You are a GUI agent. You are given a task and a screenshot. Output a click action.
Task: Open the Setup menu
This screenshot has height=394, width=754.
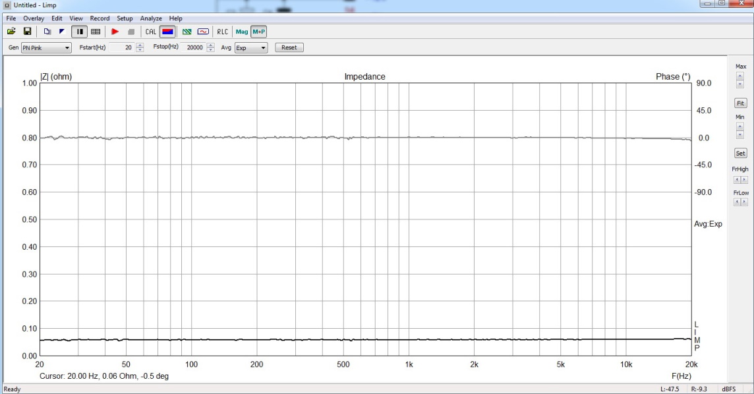point(125,18)
